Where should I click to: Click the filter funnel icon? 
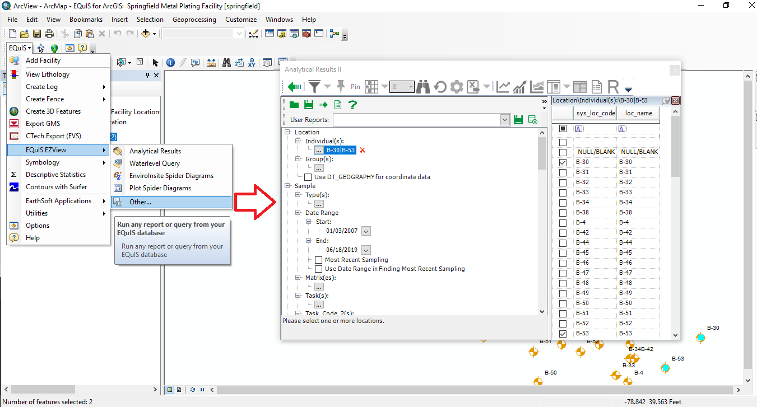(315, 87)
